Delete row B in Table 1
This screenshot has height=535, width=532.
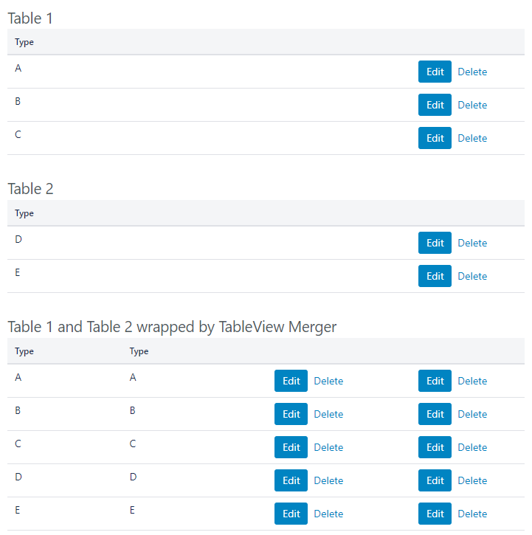pos(472,105)
